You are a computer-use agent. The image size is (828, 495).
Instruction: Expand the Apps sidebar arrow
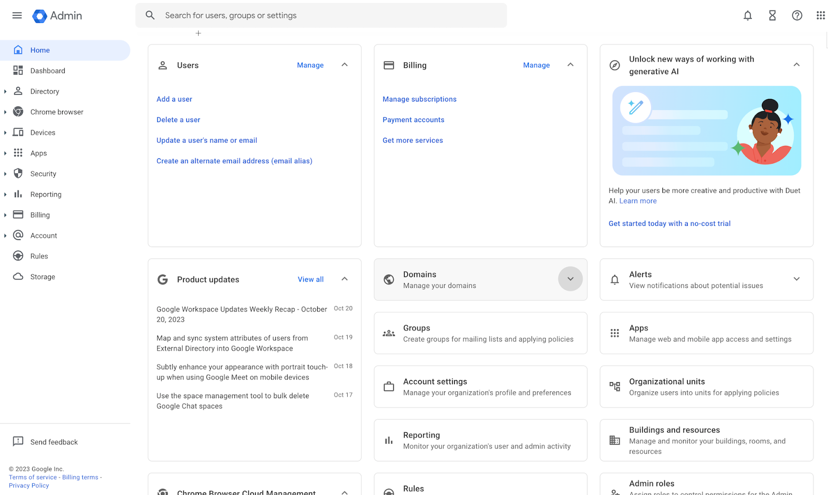click(5, 153)
